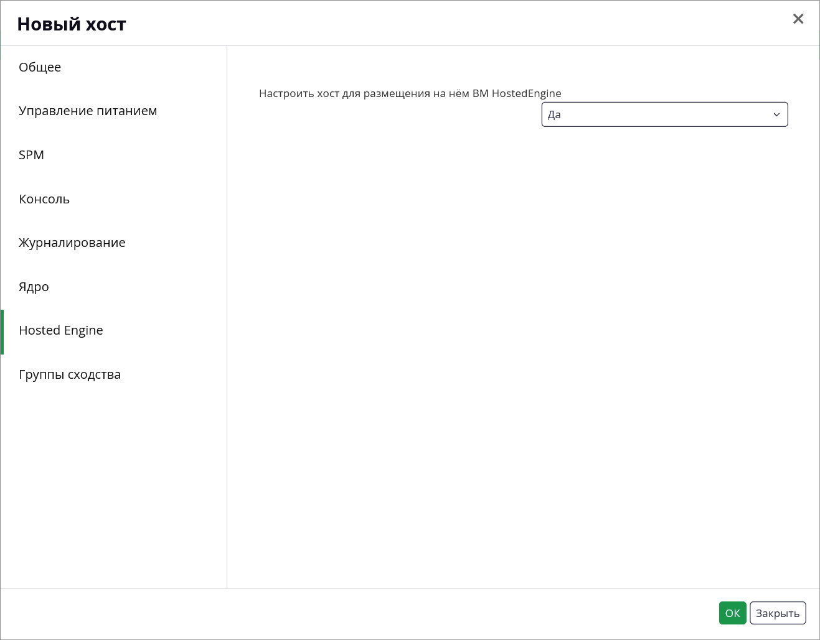Expand the HostedEngine deployment dropdown
Viewport: 820px width, 640px height.
(664, 114)
